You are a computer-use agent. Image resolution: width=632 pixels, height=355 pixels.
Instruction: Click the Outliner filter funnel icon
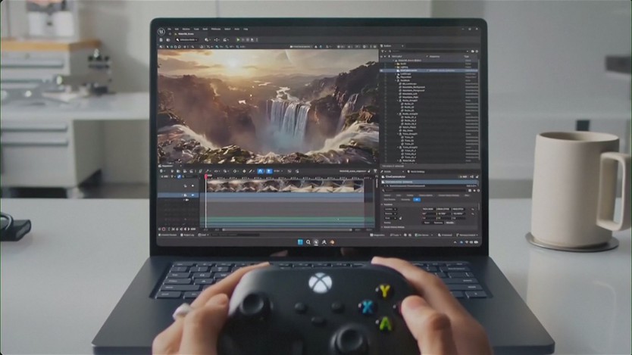(383, 51)
